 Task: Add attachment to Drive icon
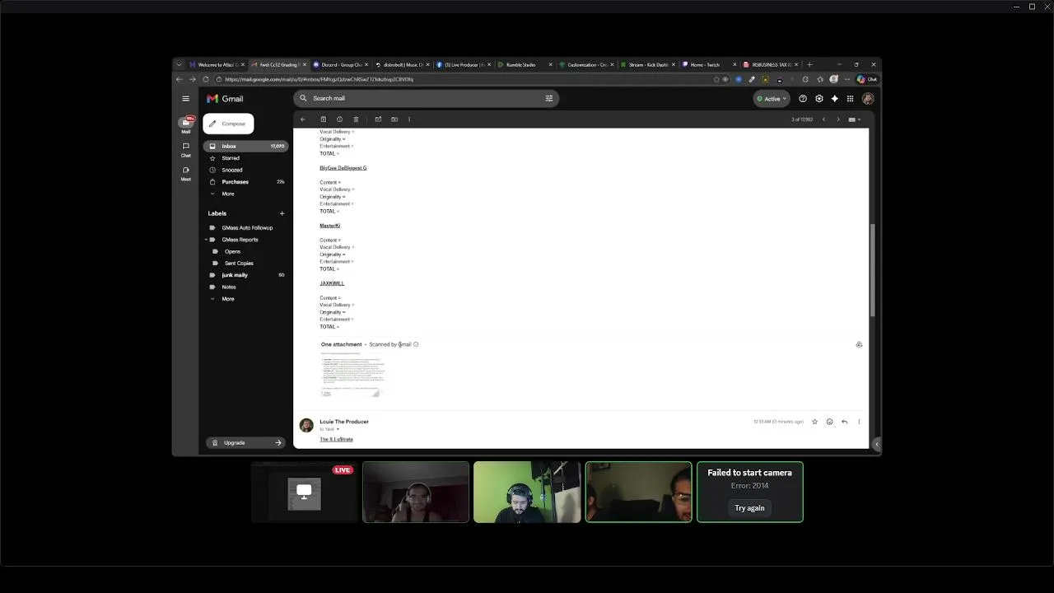pos(859,345)
